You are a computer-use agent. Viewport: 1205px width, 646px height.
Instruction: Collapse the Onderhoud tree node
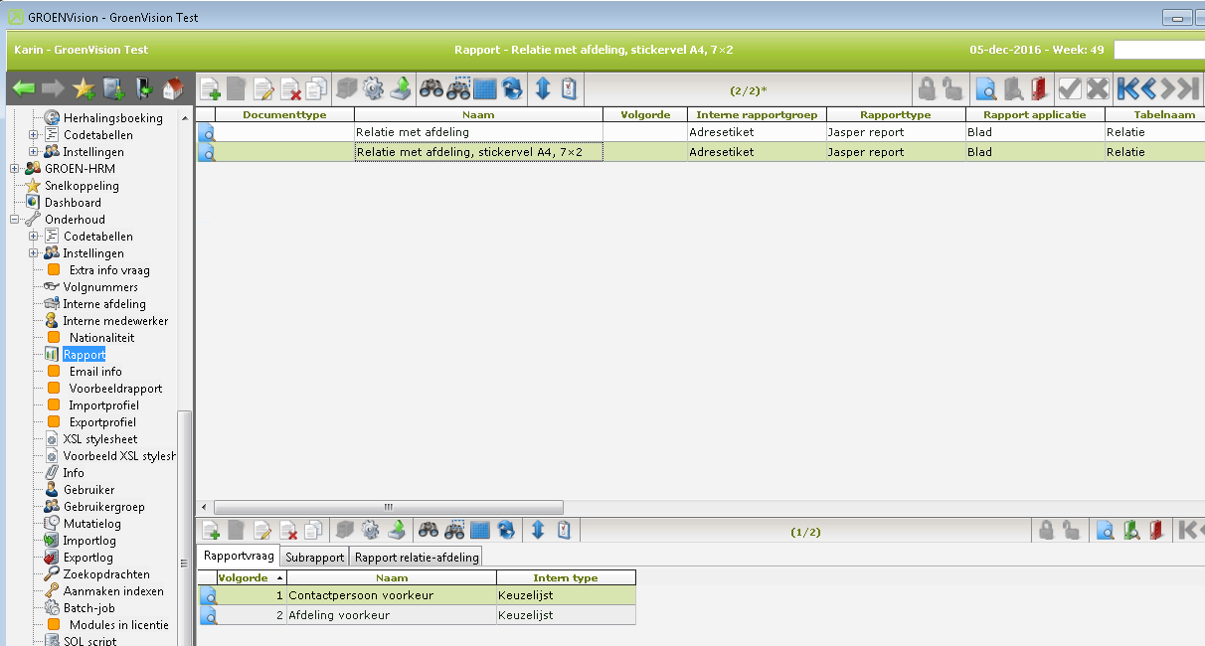pyautogui.click(x=15, y=220)
